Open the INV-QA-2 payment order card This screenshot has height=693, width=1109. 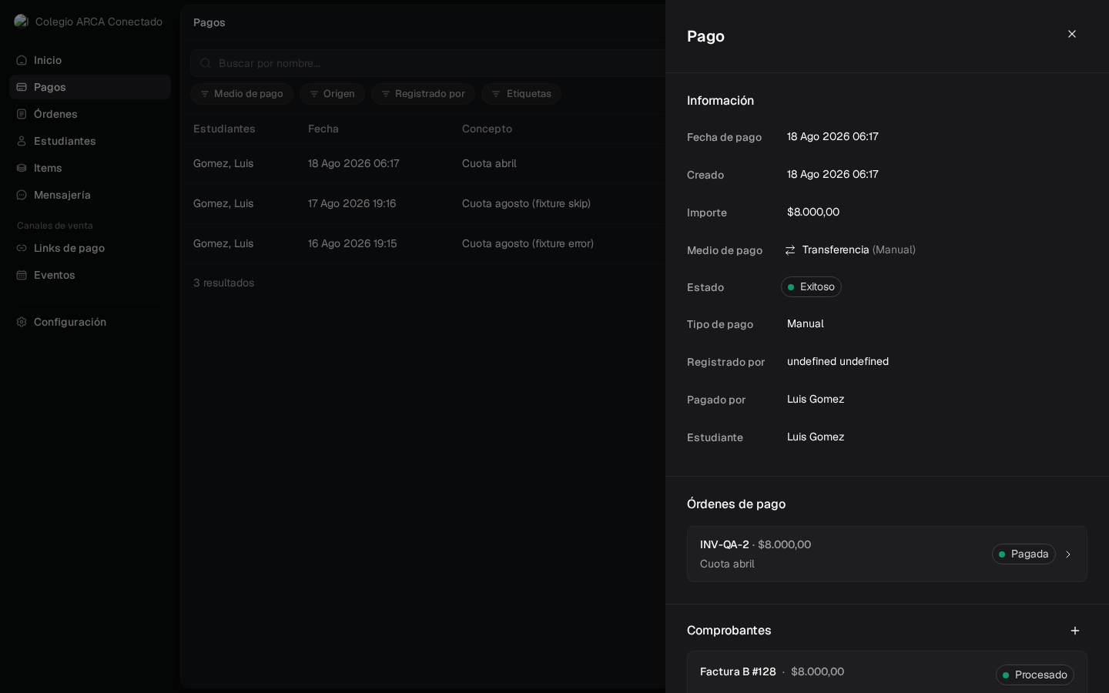(887, 554)
